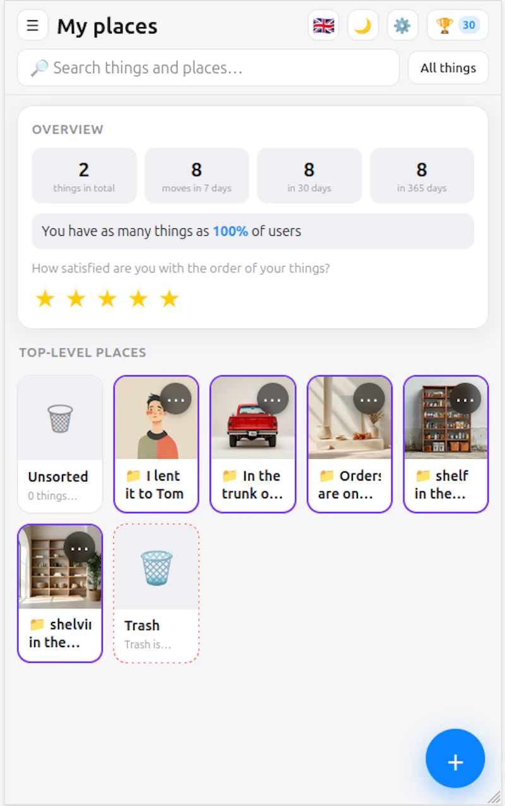Rate satisfaction with the first star
The height and width of the screenshot is (806, 505).
[x=44, y=298]
